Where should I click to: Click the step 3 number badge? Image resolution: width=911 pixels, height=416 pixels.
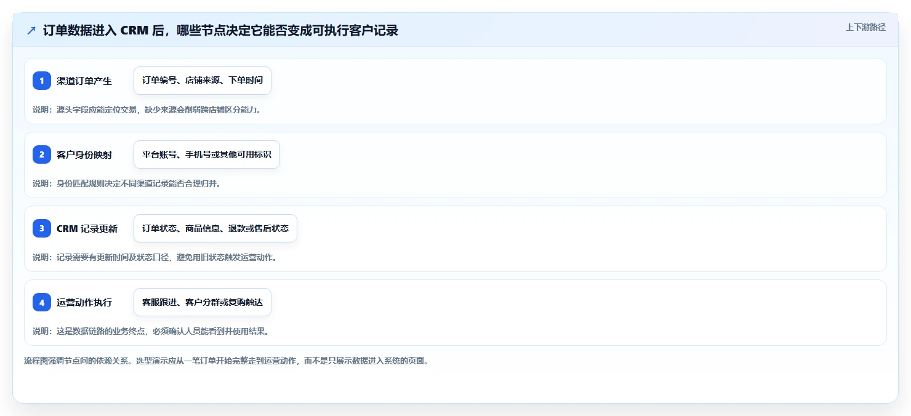[x=42, y=228]
